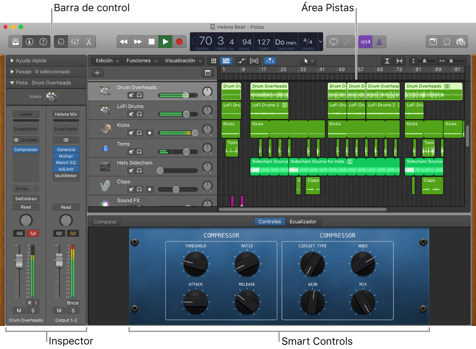Enable count-in with the 1234 button
The image size is (476, 349).
pyautogui.click(x=365, y=42)
